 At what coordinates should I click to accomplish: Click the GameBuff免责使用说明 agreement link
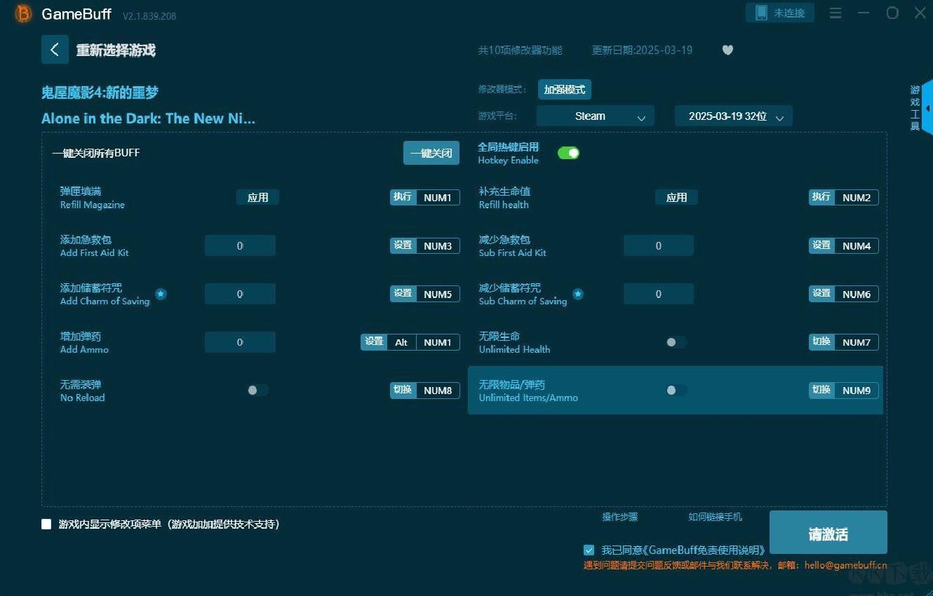pyautogui.click(x=704, y=550)
